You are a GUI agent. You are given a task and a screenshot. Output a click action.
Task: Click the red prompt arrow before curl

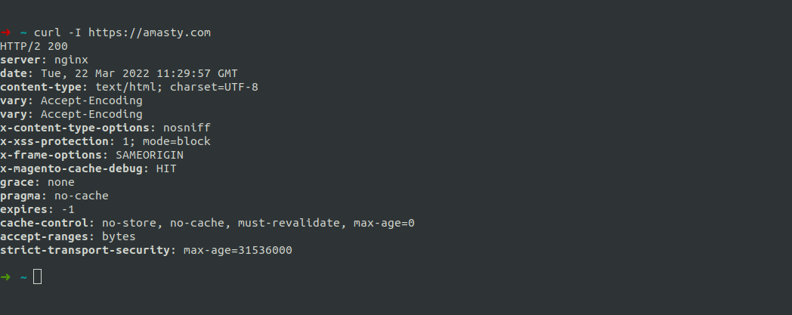5,32
